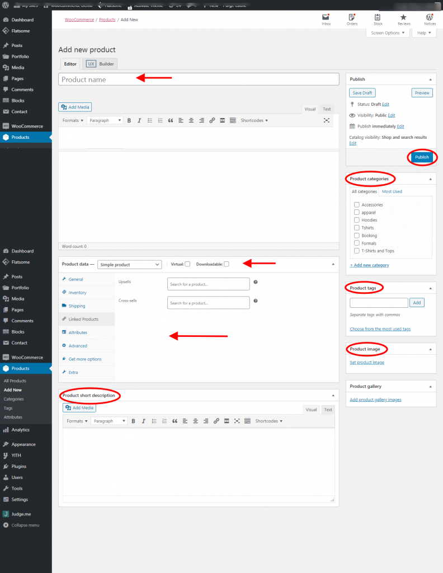
Task: Collapse the Product gallery panel
Action: coord(430,387)
